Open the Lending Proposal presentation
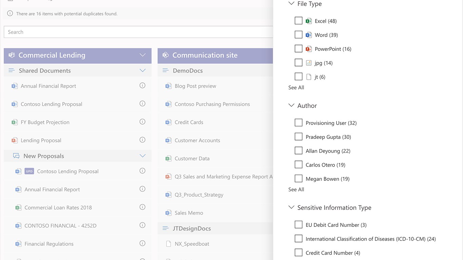 (x=41, y=140)
